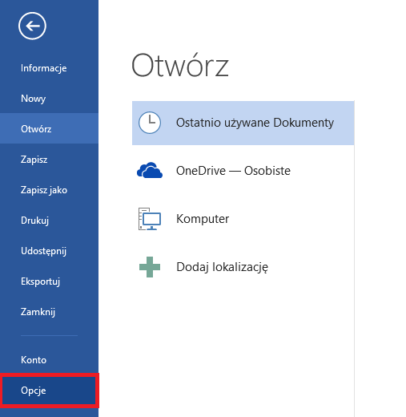The width and height of the screenshot is (406, 417).
Task: Click the clock icon for recent documents
Action: 150,123
